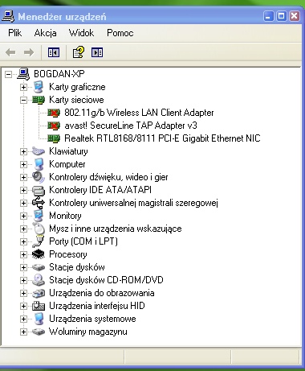Expand the Urządzenia systemowe node
This screenshot has width=305, height=371.
coord(23,319)
